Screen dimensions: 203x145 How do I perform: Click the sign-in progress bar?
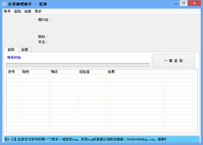click(78, 65)
